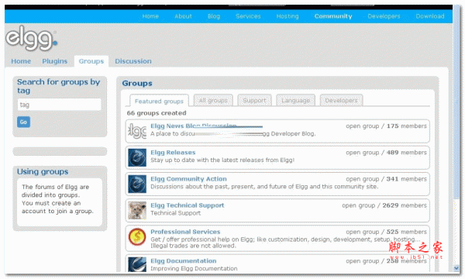This screenshot has width=465, height=279.
Task: Open the Hosting page
Action: [x=288, y=16]
